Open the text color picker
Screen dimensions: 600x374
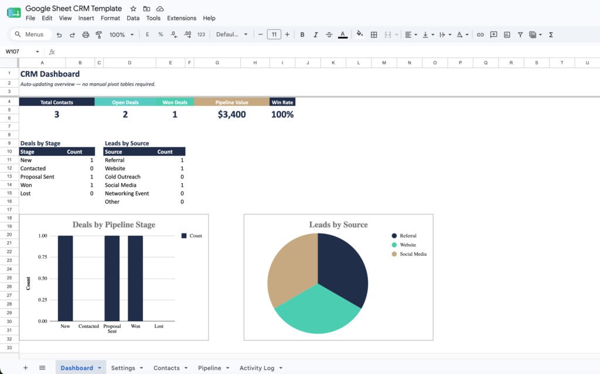click(x=343, y=35)
